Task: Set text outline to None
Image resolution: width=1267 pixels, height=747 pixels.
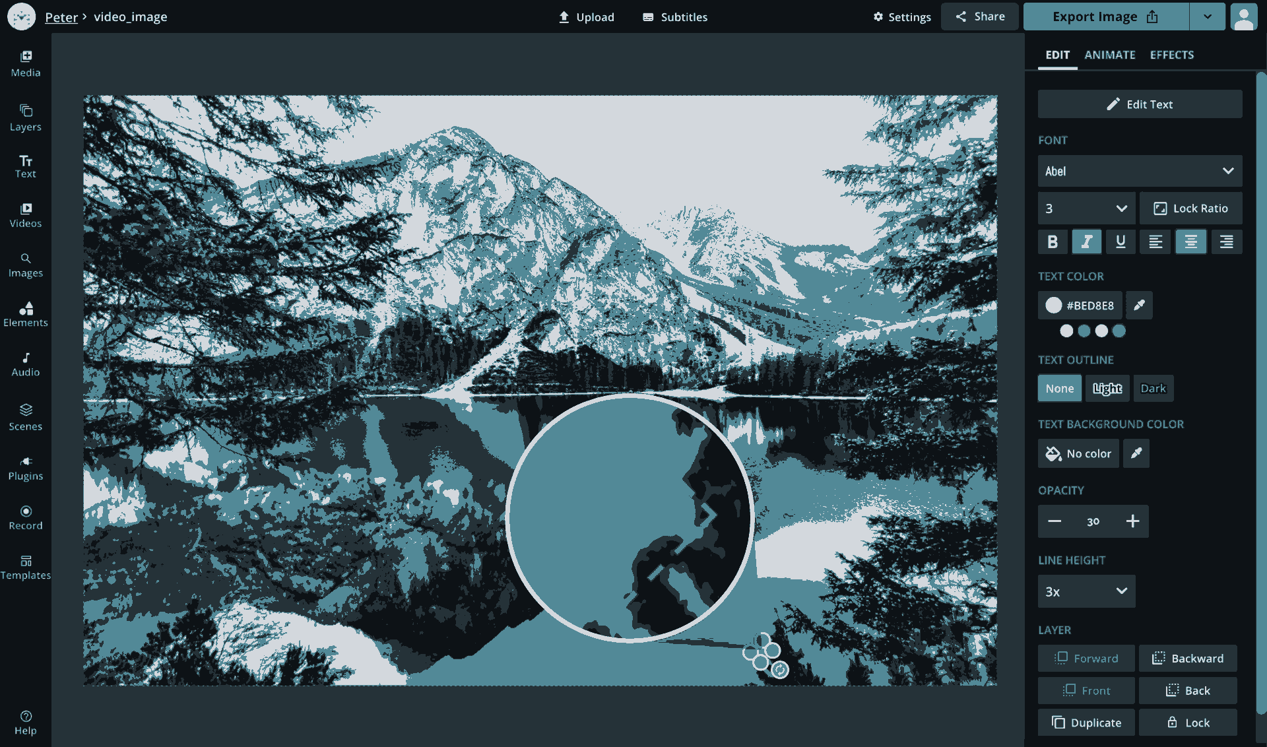Action: (1059, 389)
